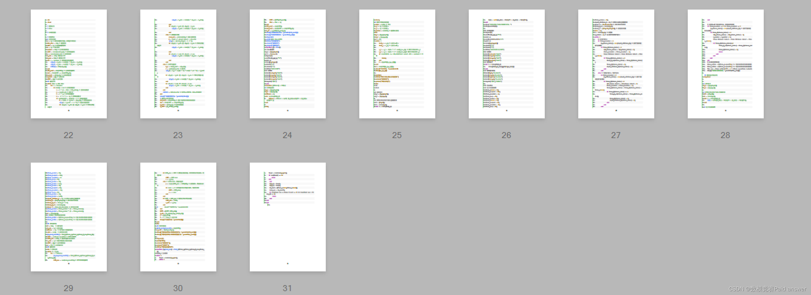Click the page number label 23
This screenshot has width=811, height=295.
178,135
